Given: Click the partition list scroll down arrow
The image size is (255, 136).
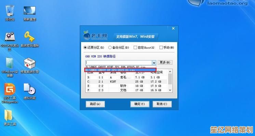Looking at the screenshot, I should click(170, 90).
